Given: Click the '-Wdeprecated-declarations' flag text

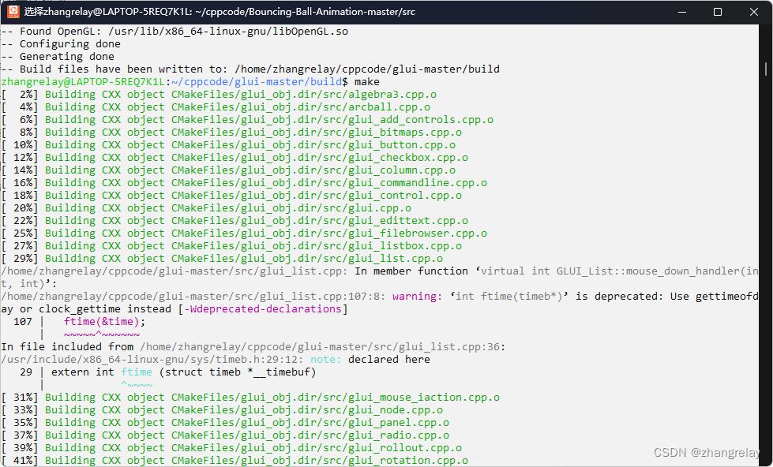Looking at the screenshot, I should coord(263,309).
